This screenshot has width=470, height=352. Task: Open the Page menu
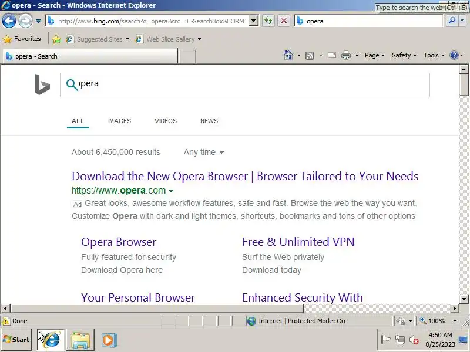(375, 55)
